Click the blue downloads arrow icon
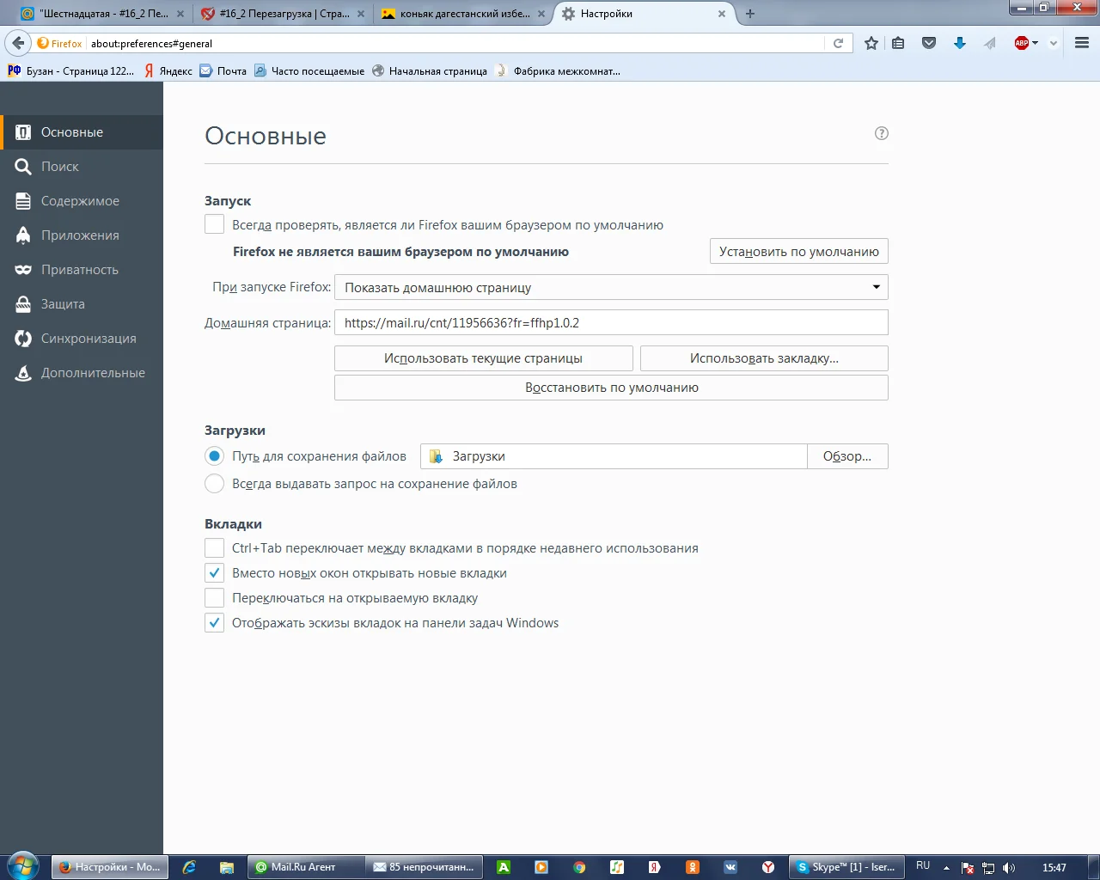Screen dimensions: 1100x880 pyautogui.click(x=960, y=43)
